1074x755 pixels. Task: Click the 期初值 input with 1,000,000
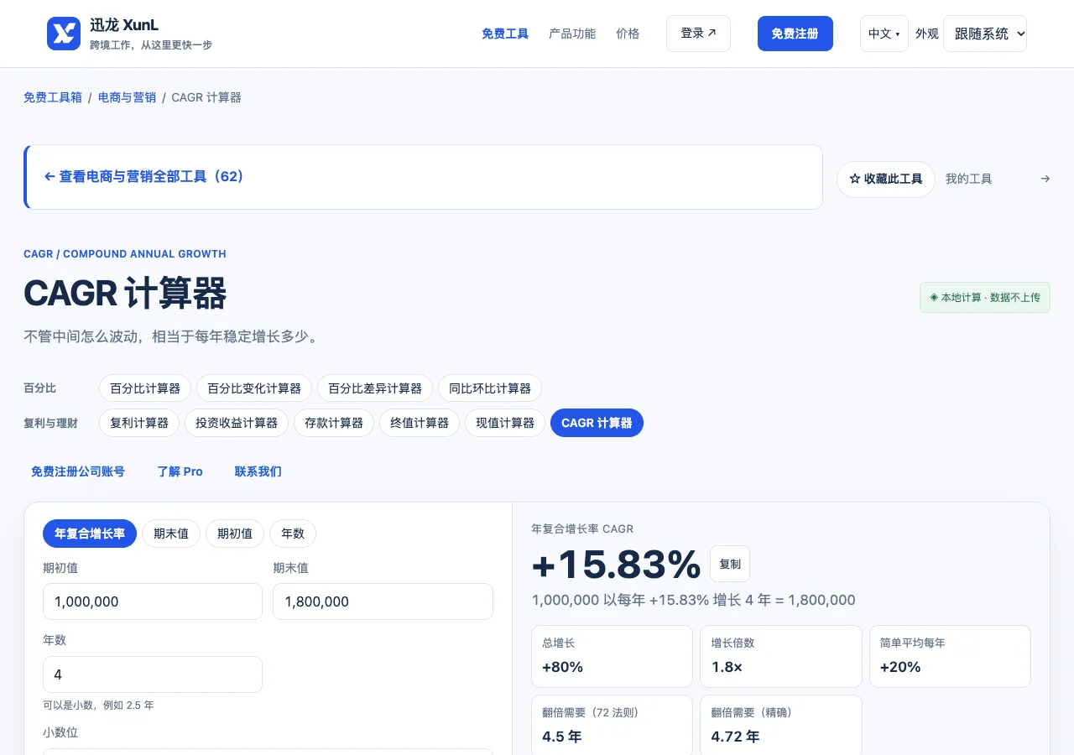(153, 601)
